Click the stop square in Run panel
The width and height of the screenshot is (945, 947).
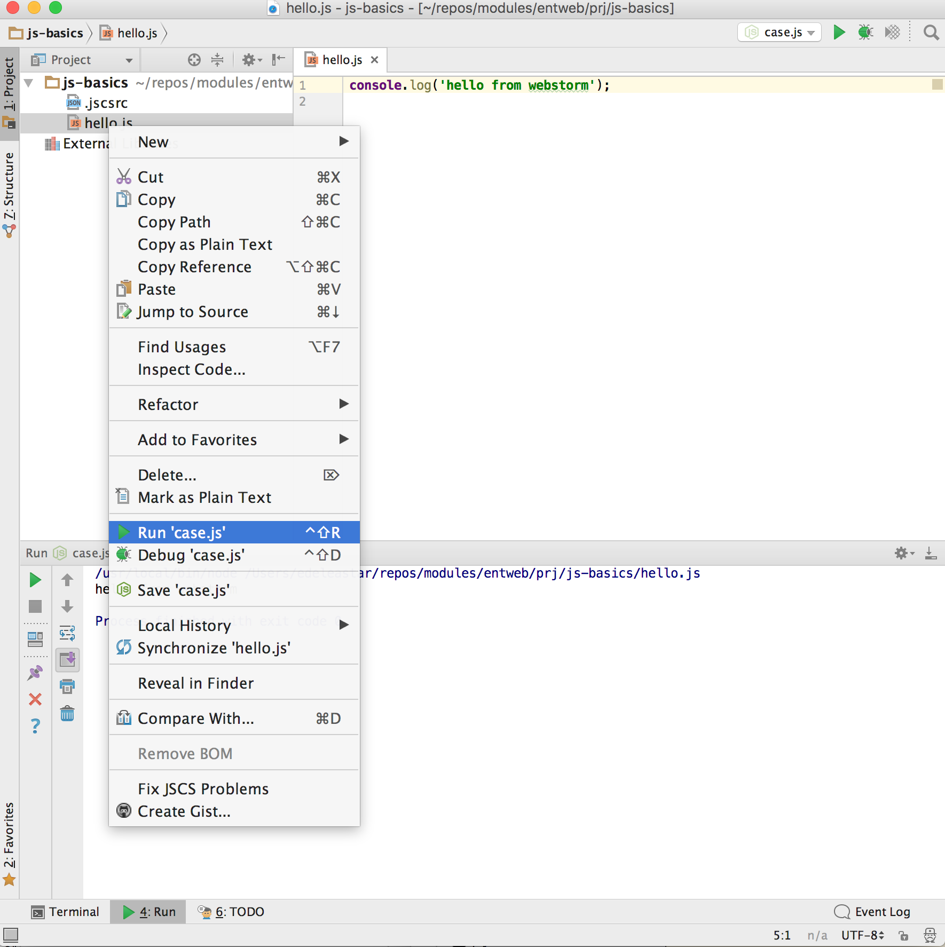(x=35, y=606)
